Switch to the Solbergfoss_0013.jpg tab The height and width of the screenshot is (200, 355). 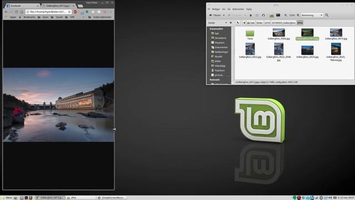[58, 6]
